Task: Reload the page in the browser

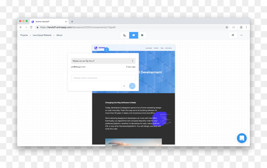Action: pos(31,27)
